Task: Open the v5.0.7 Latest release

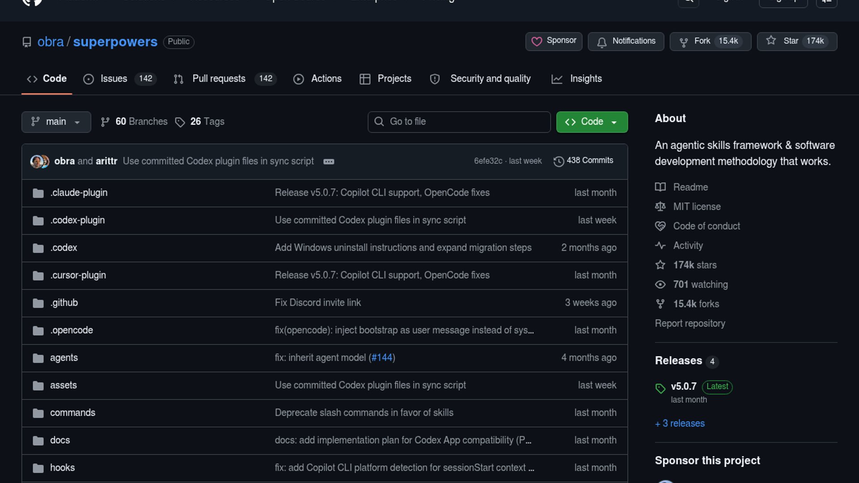Action: coord(684,386)
